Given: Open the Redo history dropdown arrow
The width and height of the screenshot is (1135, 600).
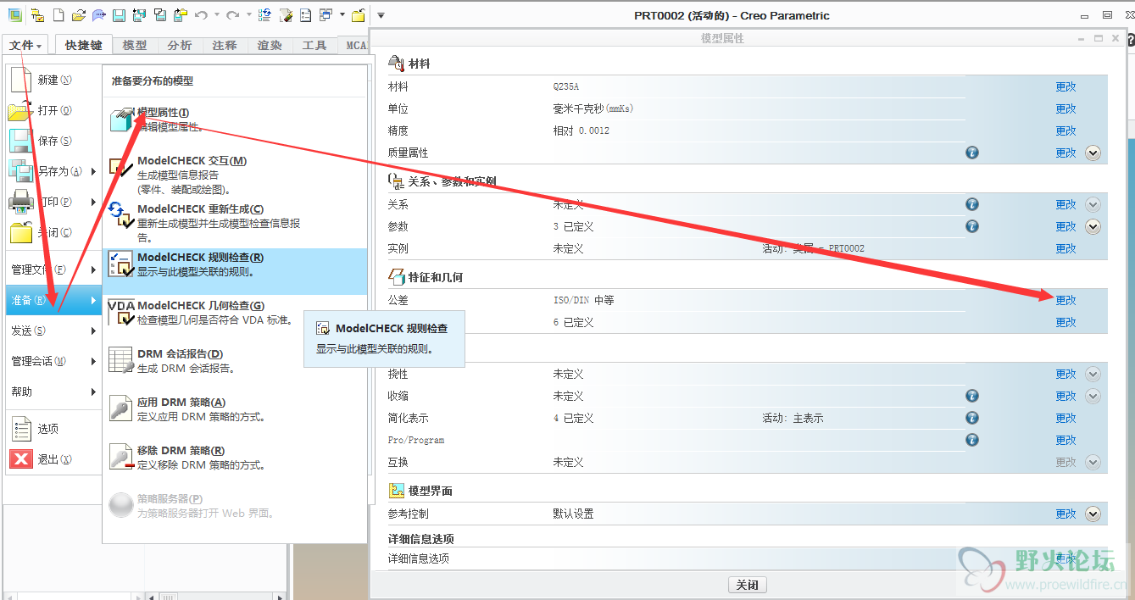Looking at the screenshot, I should point(248,14).
